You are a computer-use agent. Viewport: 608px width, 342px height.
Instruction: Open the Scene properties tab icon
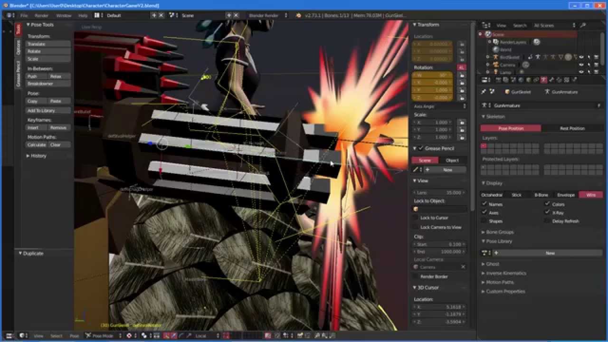point(513,80)
